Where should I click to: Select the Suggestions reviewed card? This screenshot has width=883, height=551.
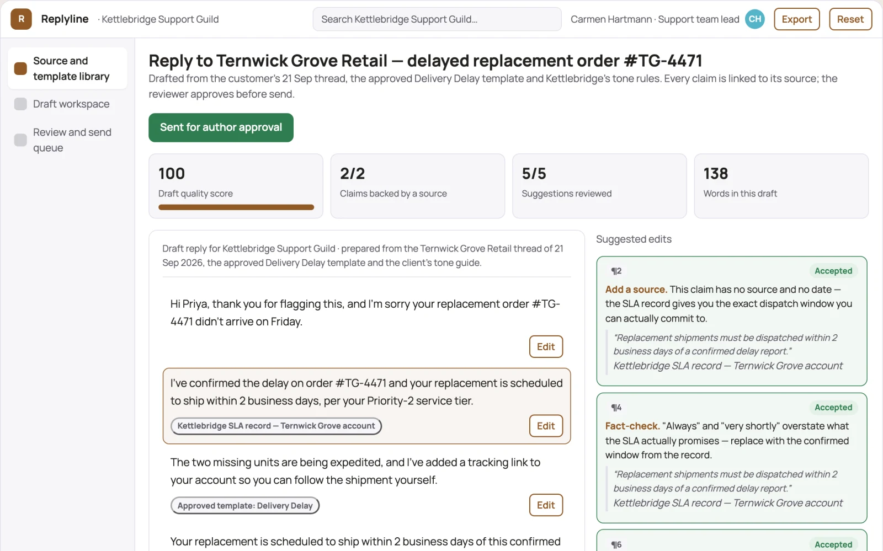[599, 186]
